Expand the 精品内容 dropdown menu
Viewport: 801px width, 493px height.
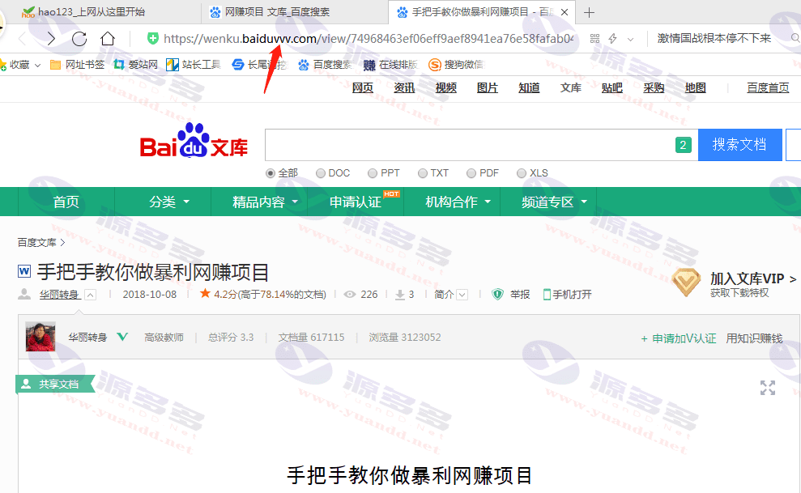265,202
